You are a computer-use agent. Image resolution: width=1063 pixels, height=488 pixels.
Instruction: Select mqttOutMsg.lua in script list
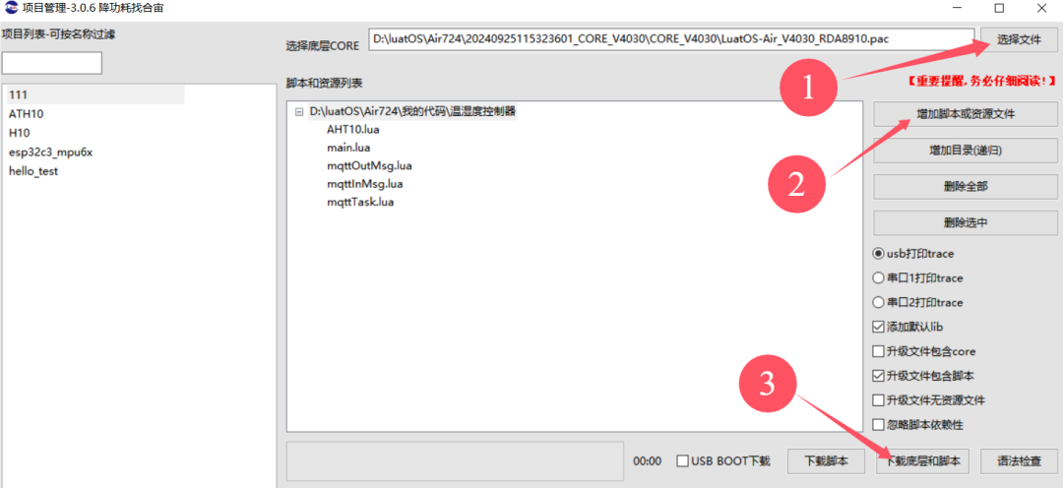pos(369,166)
